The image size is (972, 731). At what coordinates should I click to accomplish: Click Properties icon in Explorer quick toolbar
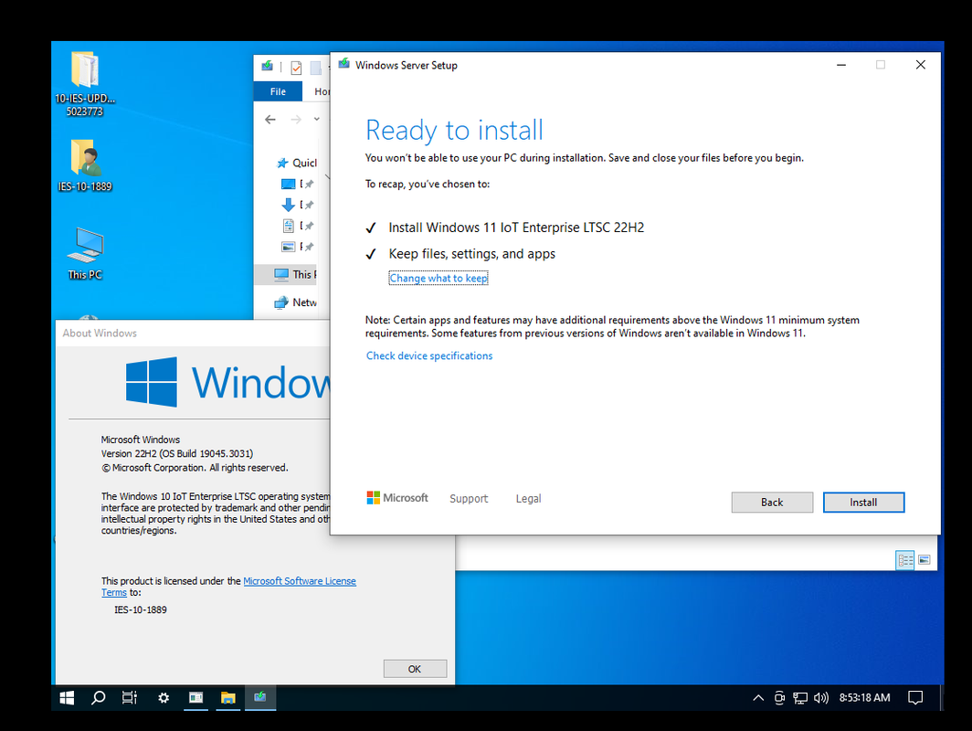[296, 67]
